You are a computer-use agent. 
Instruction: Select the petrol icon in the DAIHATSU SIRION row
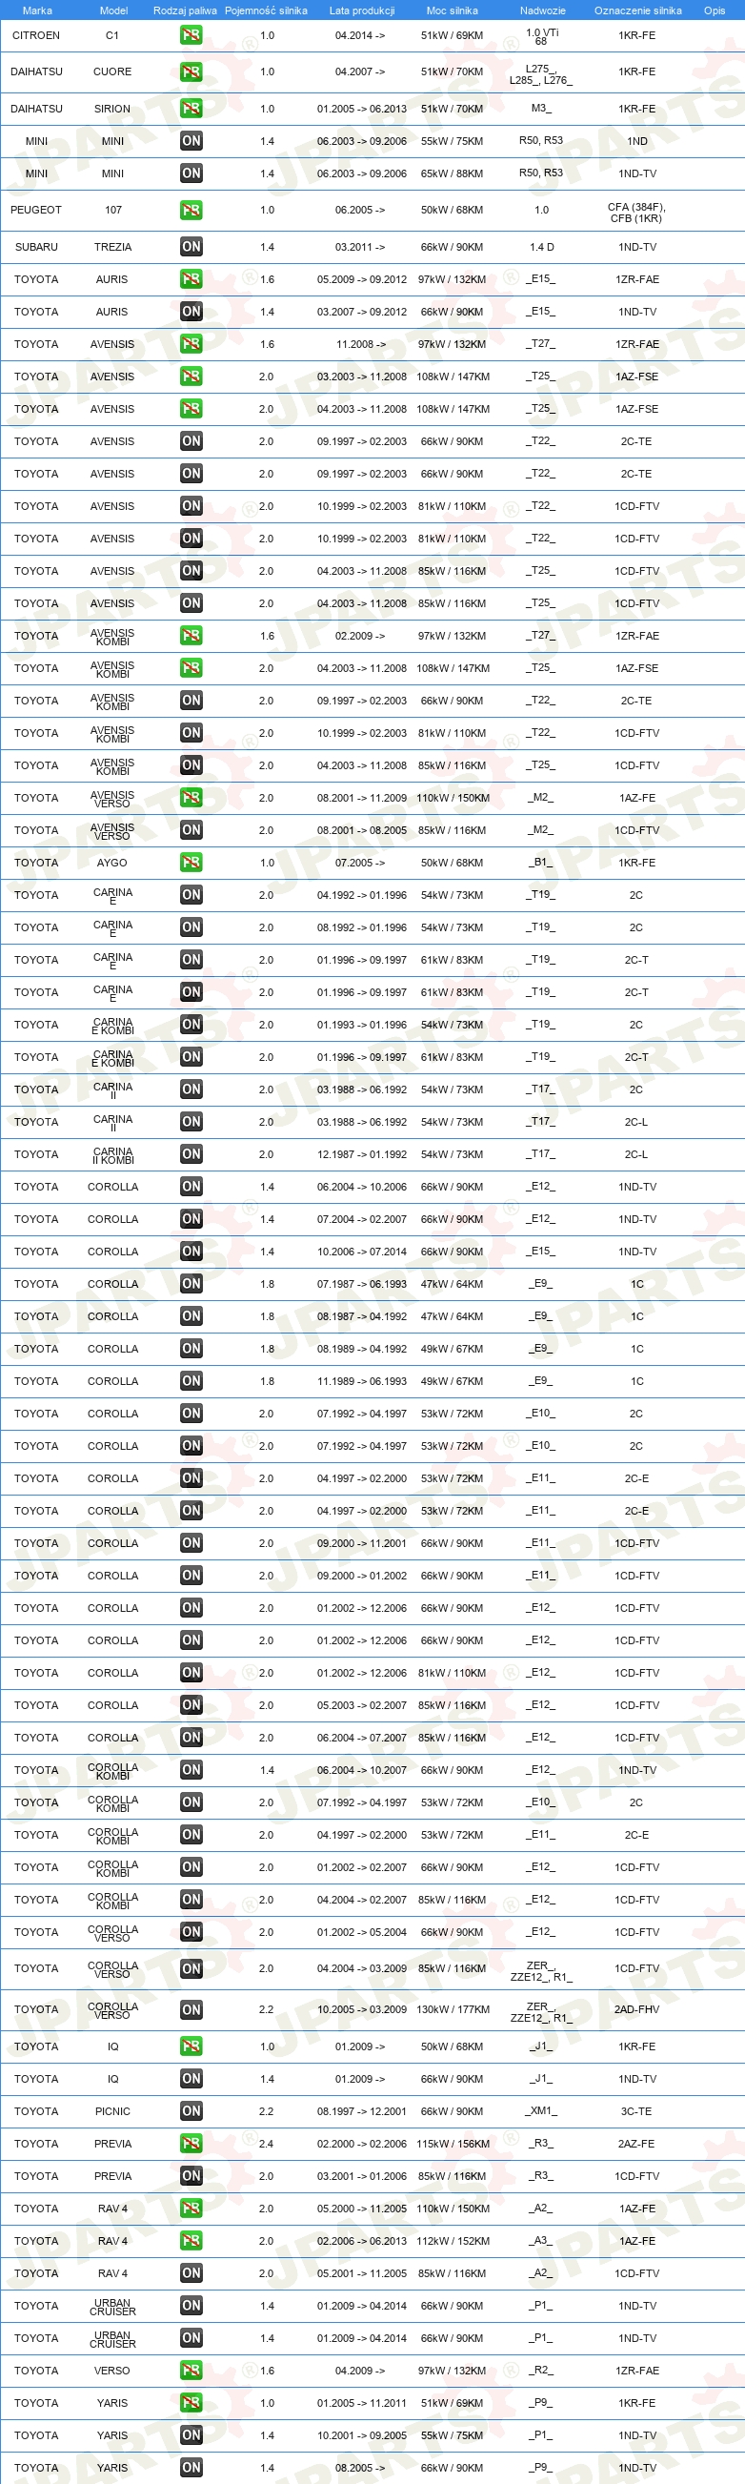point(191,109)
